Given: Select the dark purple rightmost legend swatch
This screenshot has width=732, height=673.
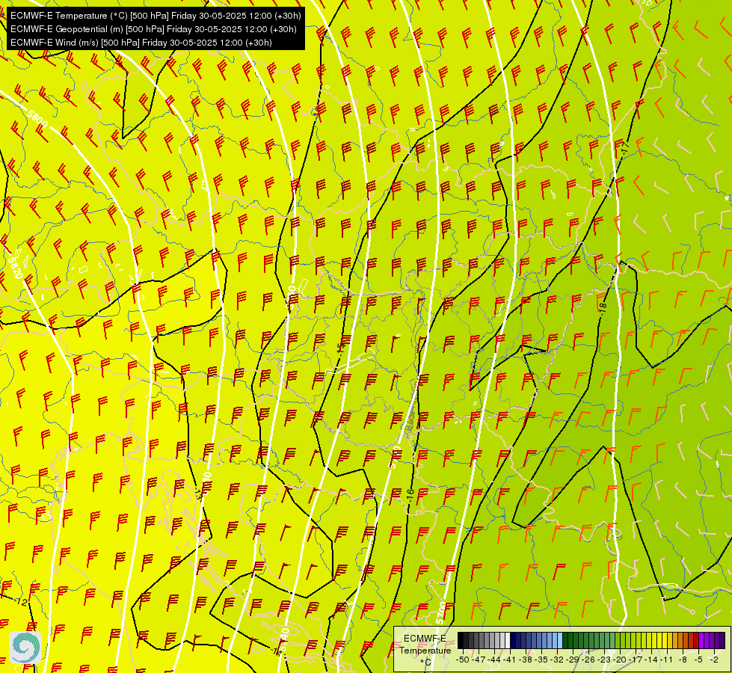Looking at the screenshot, I should (722, 640).
